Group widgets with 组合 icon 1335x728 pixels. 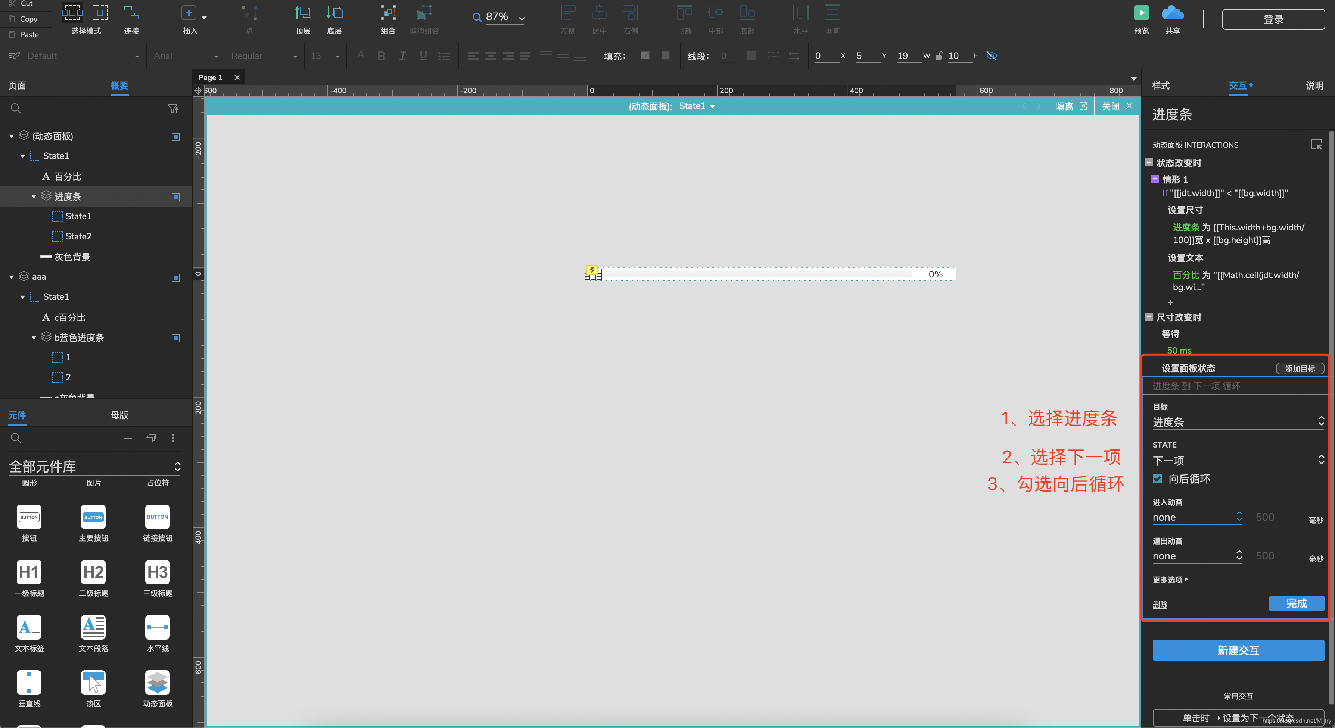point(388,12)
